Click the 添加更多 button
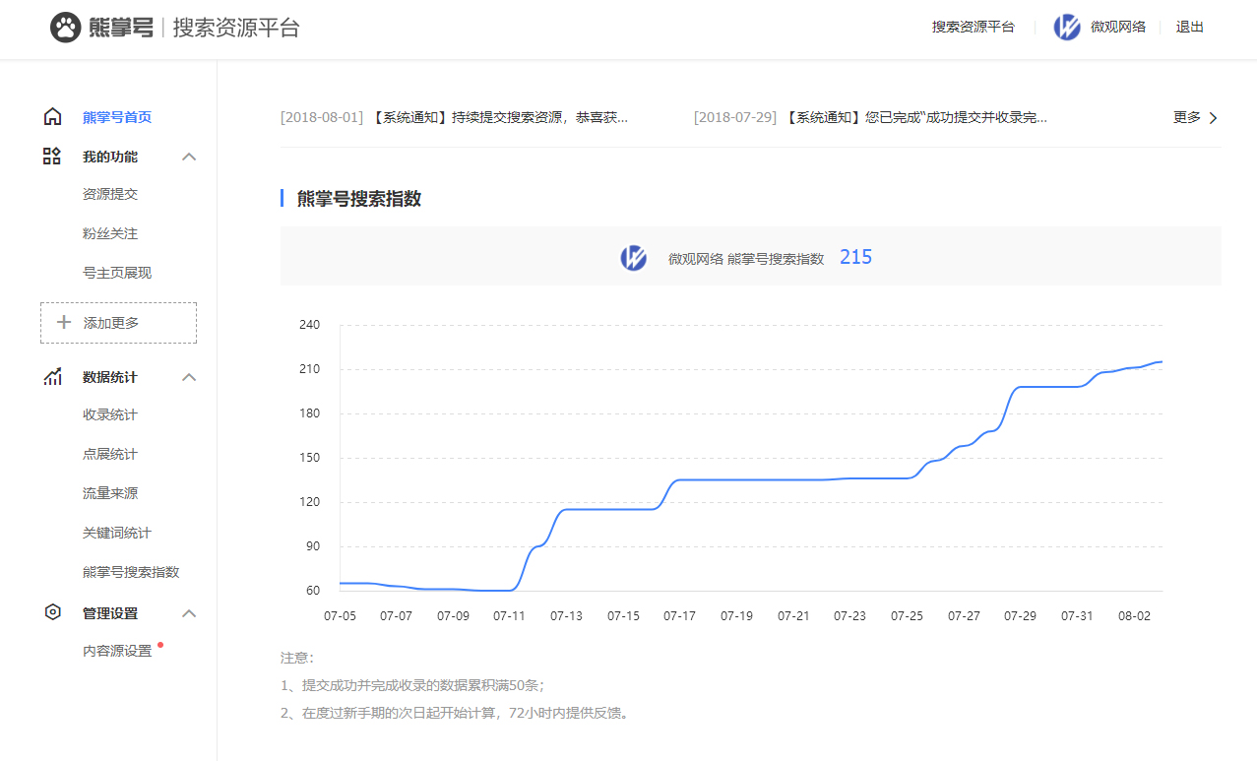This screenshot has width=1257, height=761. tap(118, 323)
